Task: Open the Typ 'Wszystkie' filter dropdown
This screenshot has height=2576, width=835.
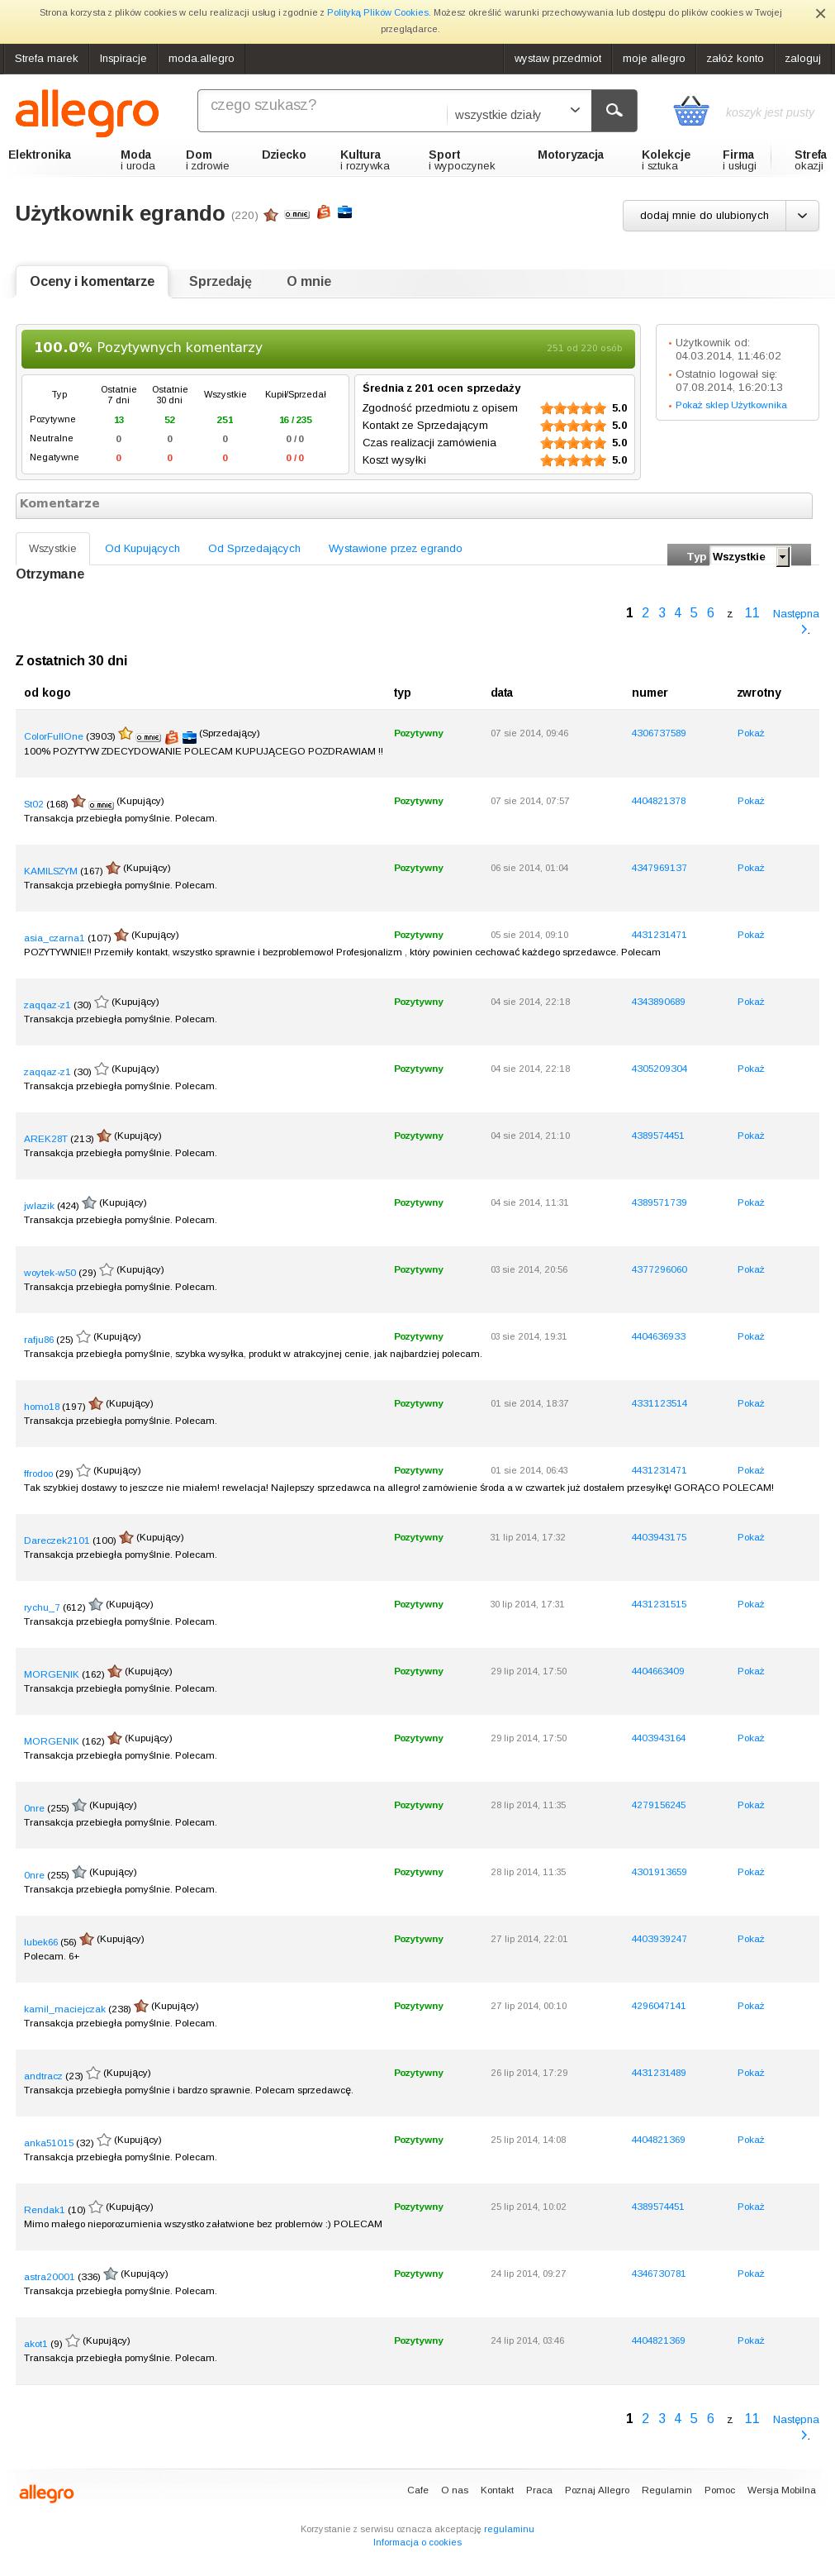Action: pyautogui.click(x=750, y=557)
